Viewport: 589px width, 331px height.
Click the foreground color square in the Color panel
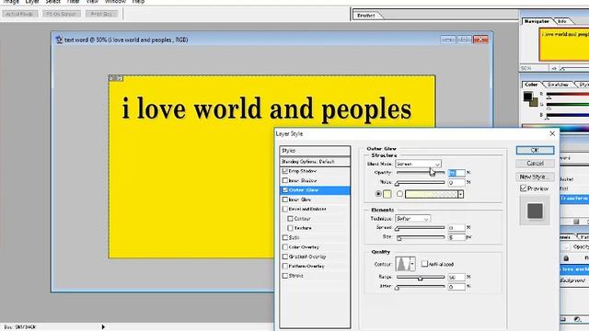click(527, 96)
